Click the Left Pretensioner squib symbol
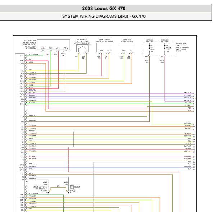 (82, 49)
